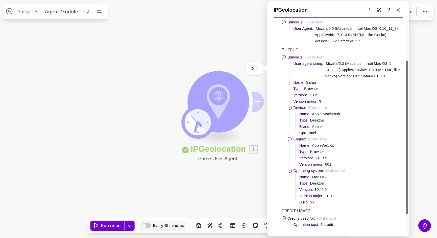The height and width of the screenshot is (238, 437).
Task: Click the save scenario icon
Action: click(x=199, y=226)
